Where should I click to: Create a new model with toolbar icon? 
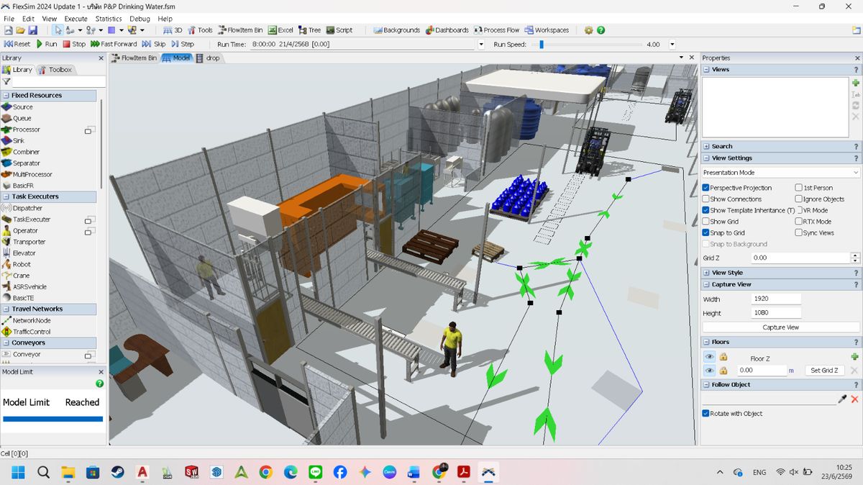click(8, 30)
